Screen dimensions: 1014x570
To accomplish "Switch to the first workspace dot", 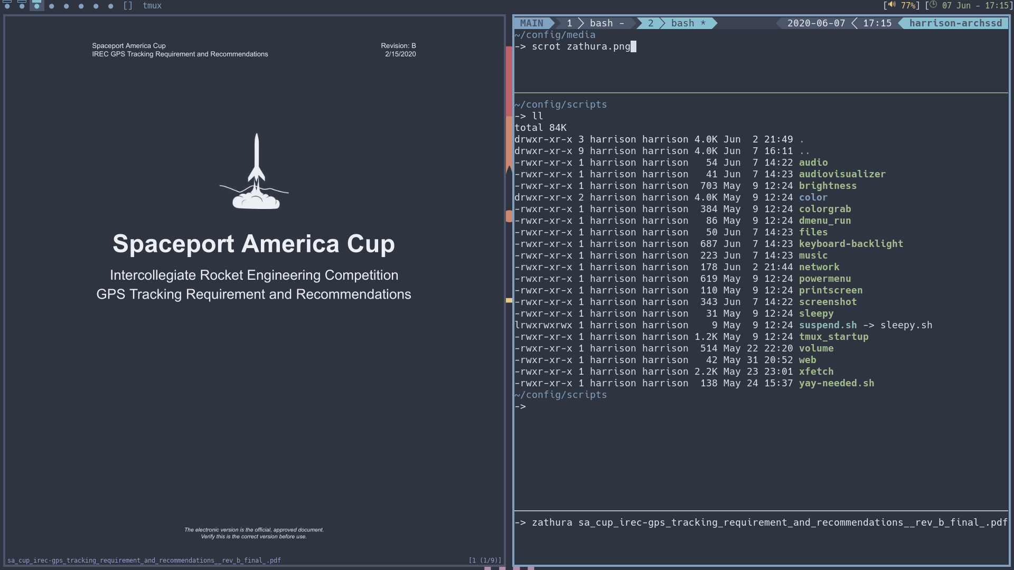I will [7, 5].
